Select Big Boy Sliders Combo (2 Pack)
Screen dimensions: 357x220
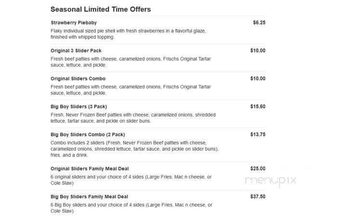pos(88,135)
